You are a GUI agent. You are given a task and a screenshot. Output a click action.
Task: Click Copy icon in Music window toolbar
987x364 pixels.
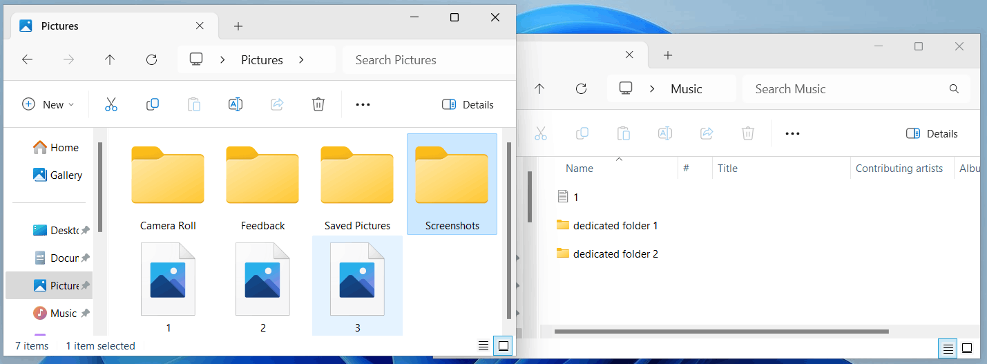(x=582, y=133)
